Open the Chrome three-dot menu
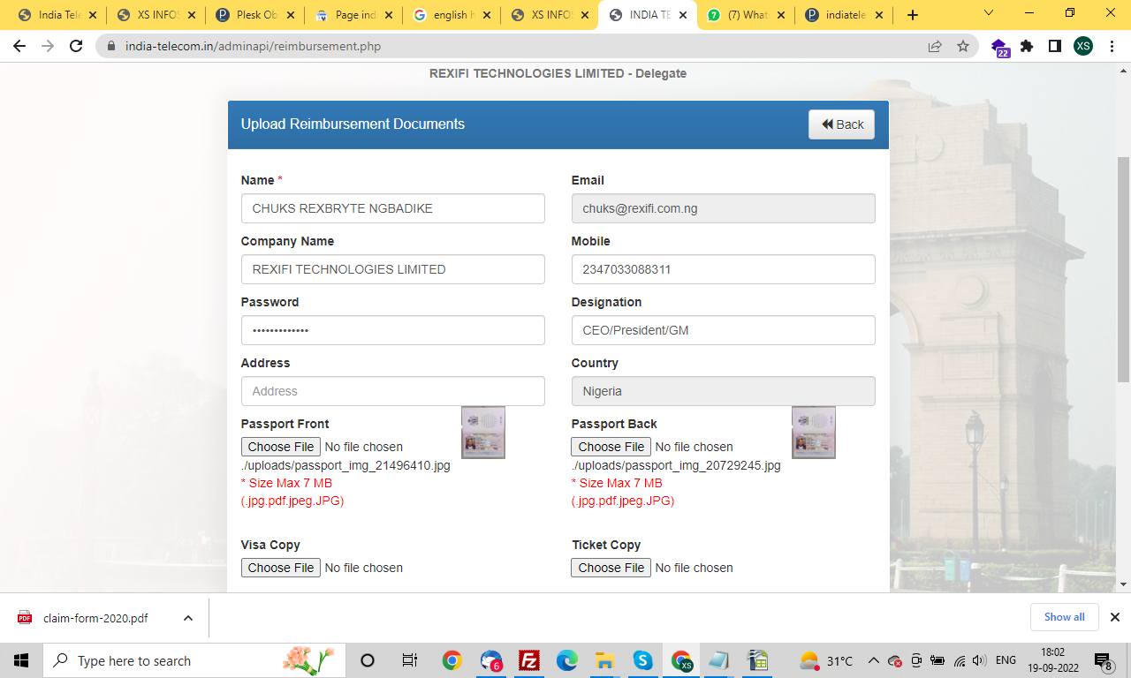1131x678 pixels. pos(1112,46)
